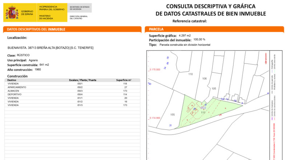This screenshot has height=160, width=287.
Task: Click the 'ALMACEN' row label
Action: click(x=13, y=91)
